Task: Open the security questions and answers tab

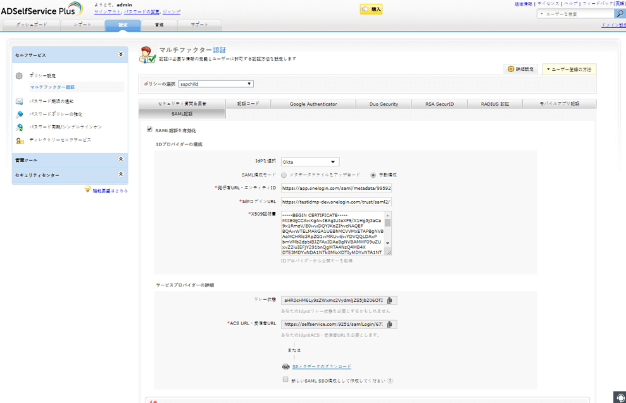Action: (x=182, y=104)
